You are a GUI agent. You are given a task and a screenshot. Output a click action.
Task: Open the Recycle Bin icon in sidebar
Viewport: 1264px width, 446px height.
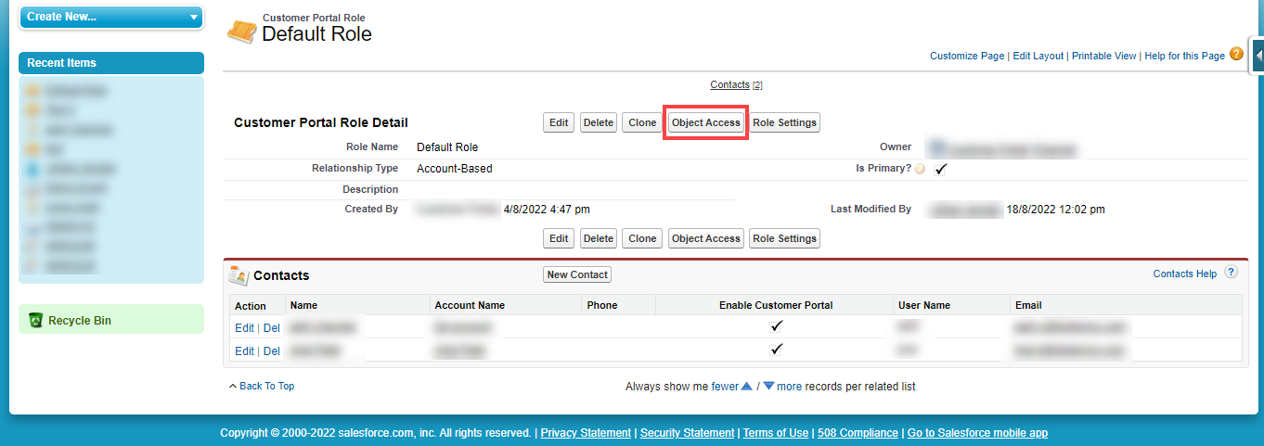(x=35, y=320)
